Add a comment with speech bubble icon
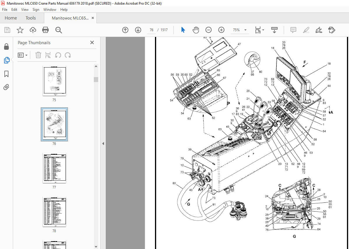The image size is (349, 249). click(293, 30)
